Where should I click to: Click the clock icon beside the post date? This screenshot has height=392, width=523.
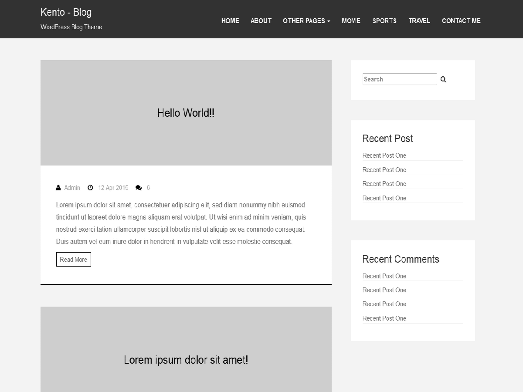[x=90, y=187]
